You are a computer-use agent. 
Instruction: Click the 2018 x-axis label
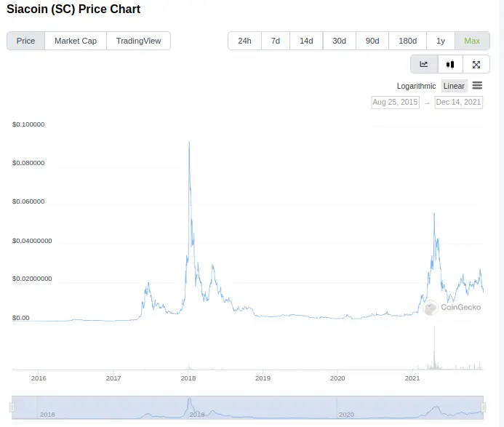click(188, 378)
